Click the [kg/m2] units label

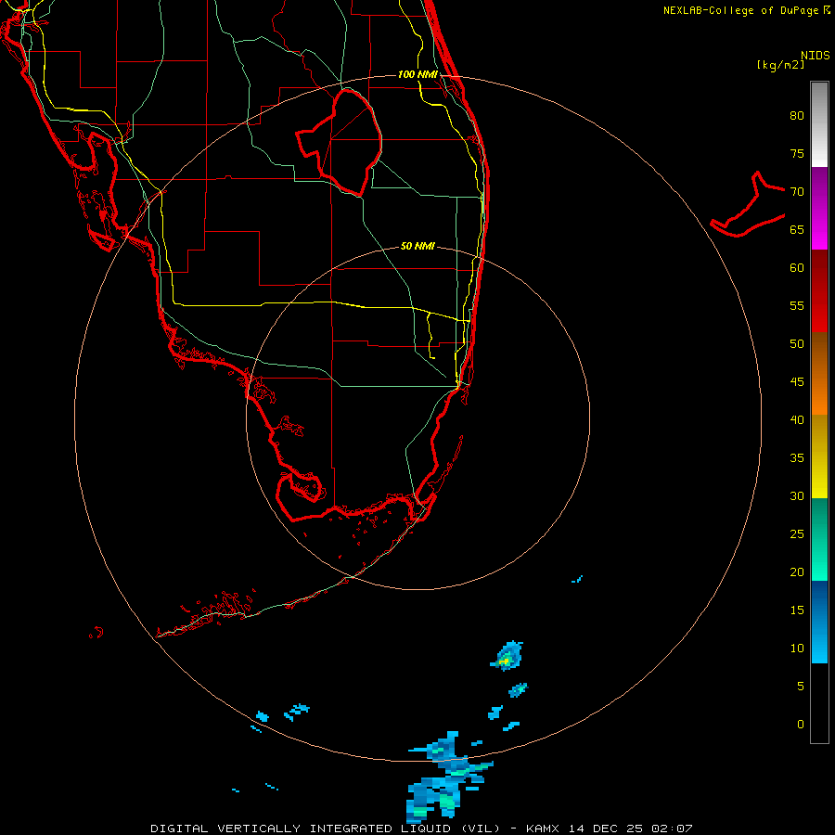coord(780,65)
